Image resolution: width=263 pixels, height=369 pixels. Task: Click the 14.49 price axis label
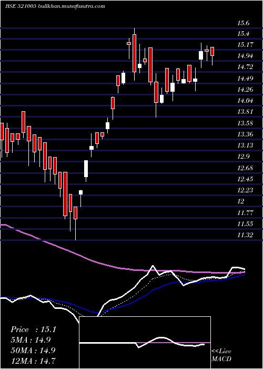coord(245,79)
